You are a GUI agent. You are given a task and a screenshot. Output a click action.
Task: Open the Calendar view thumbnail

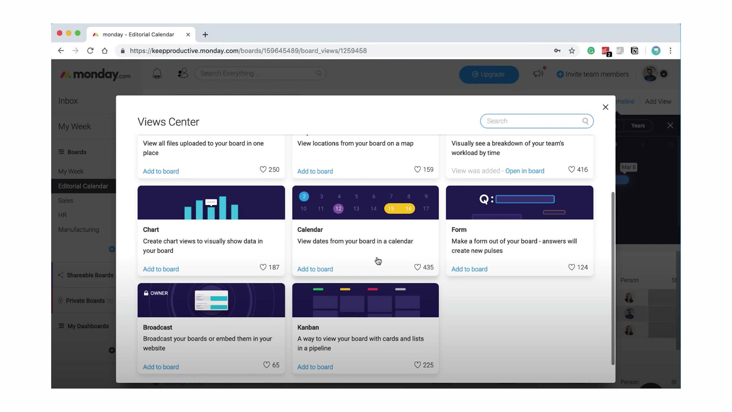[x=365, y=203]
